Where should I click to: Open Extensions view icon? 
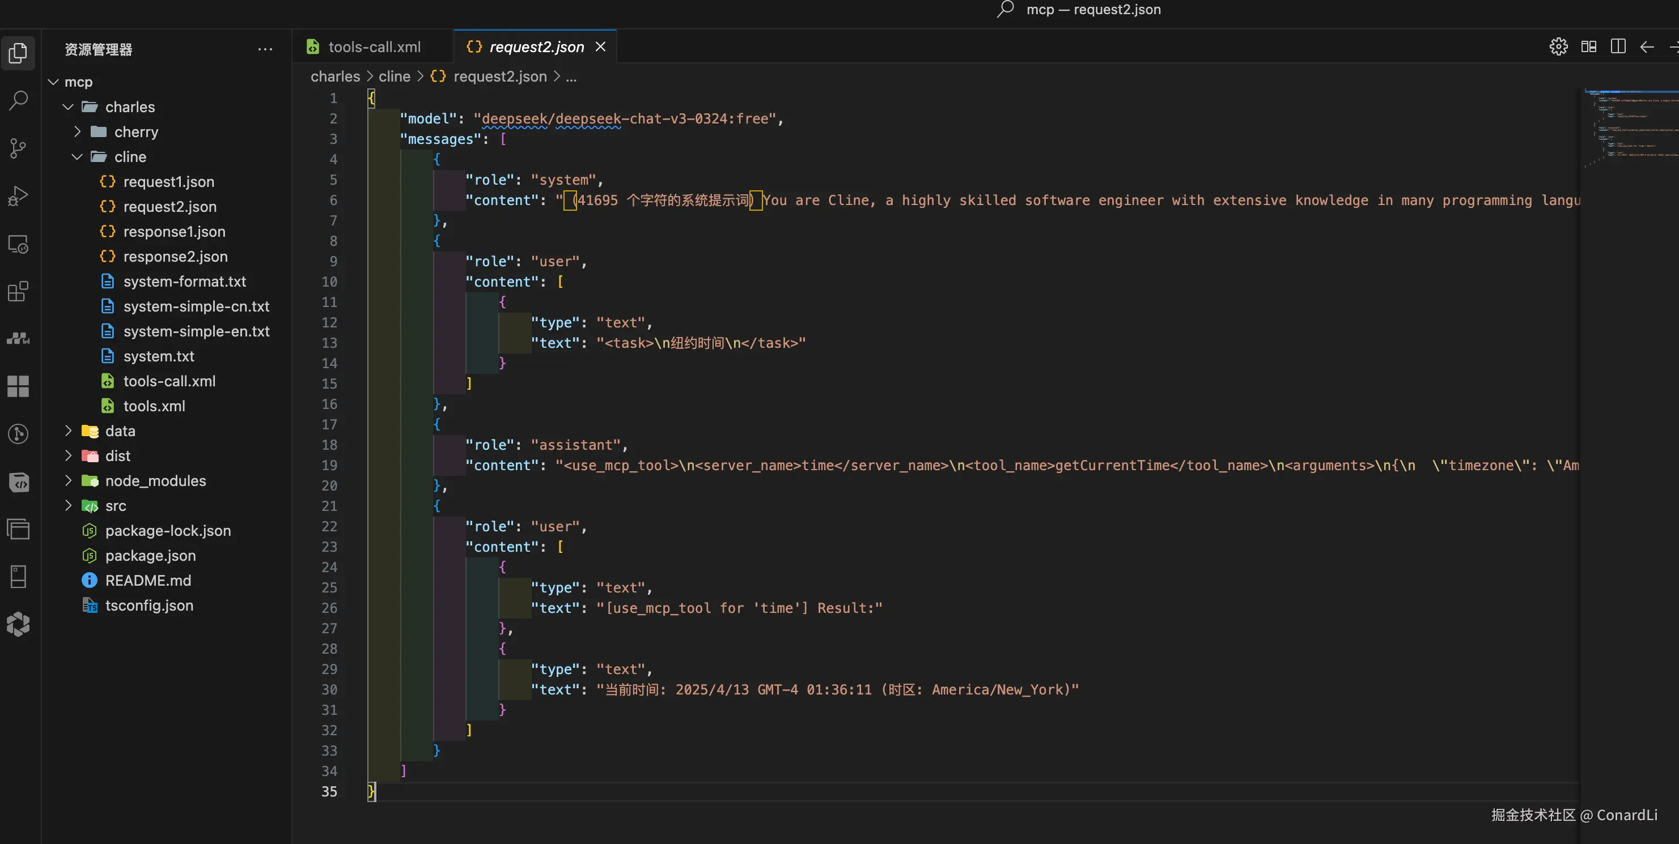click(18, 291)
